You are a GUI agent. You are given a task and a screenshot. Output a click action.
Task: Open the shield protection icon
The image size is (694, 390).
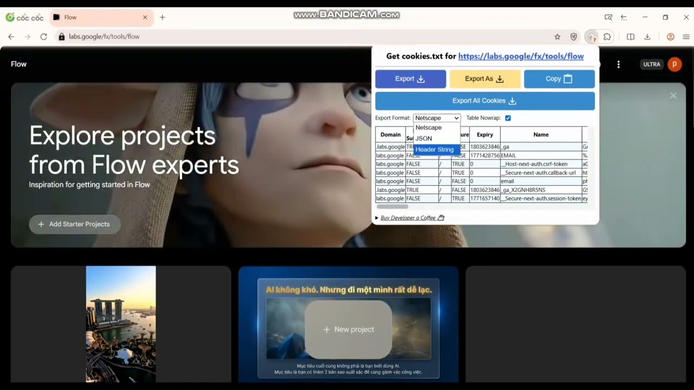[574, 37]
